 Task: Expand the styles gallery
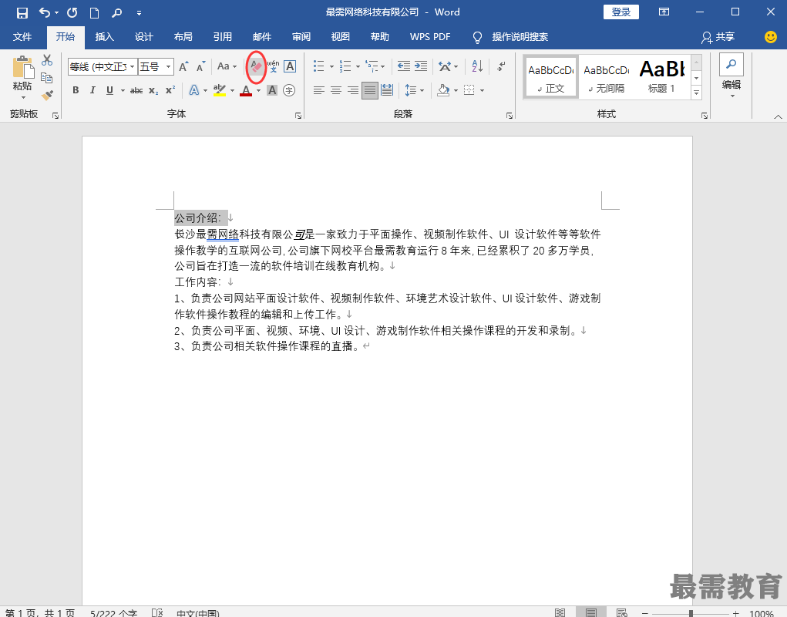(x=696, y=93)
